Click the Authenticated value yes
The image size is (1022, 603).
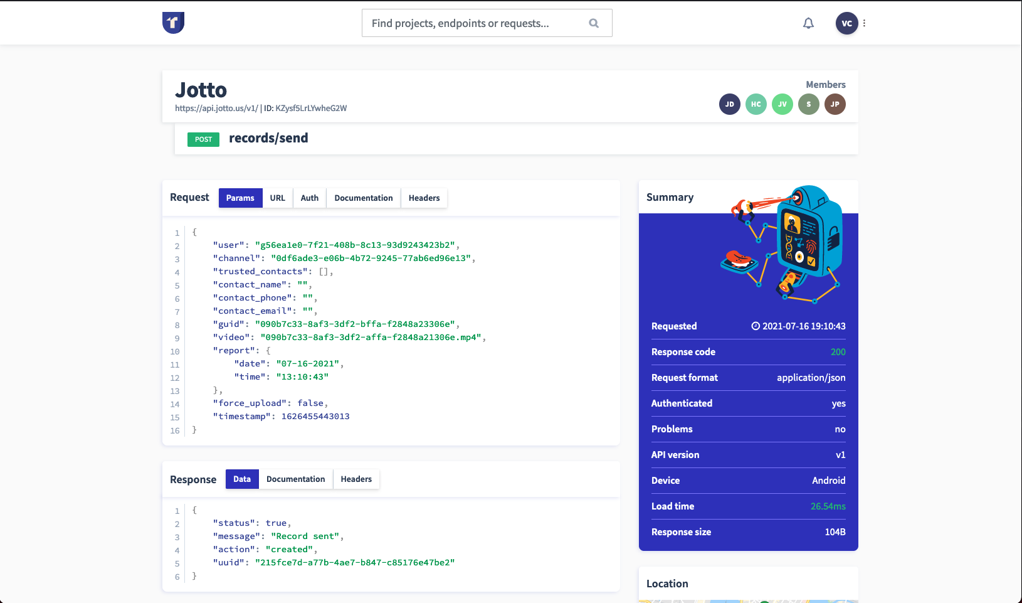coord(839,403)
